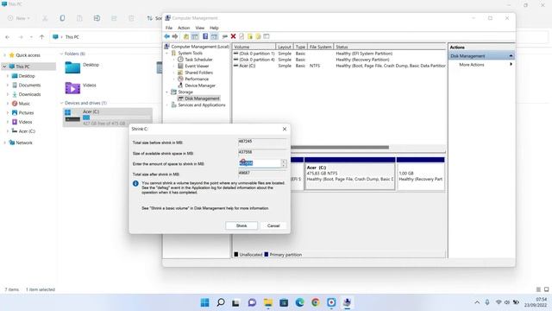Close the Shrink C: dialog with X
Image resolution: width=552 pixels, height=311 pixels.
click(285, 129)
